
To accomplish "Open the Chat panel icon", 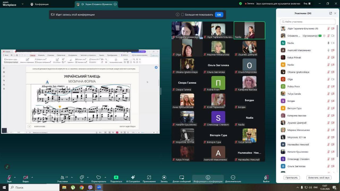I will pos(82,177).
